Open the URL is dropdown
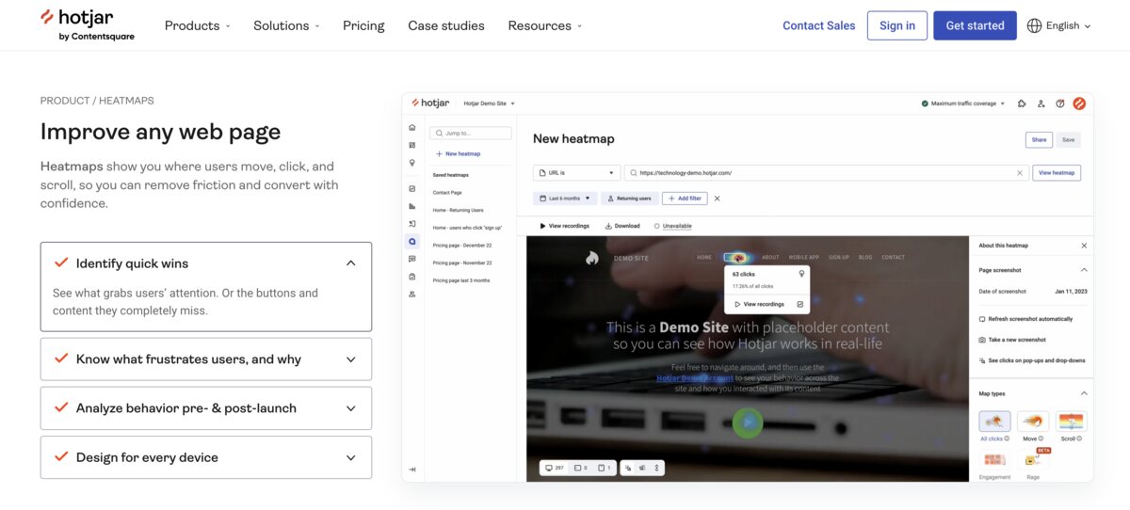The width and height of the screenshot is (1130, 510). click(x=576, y=173)
